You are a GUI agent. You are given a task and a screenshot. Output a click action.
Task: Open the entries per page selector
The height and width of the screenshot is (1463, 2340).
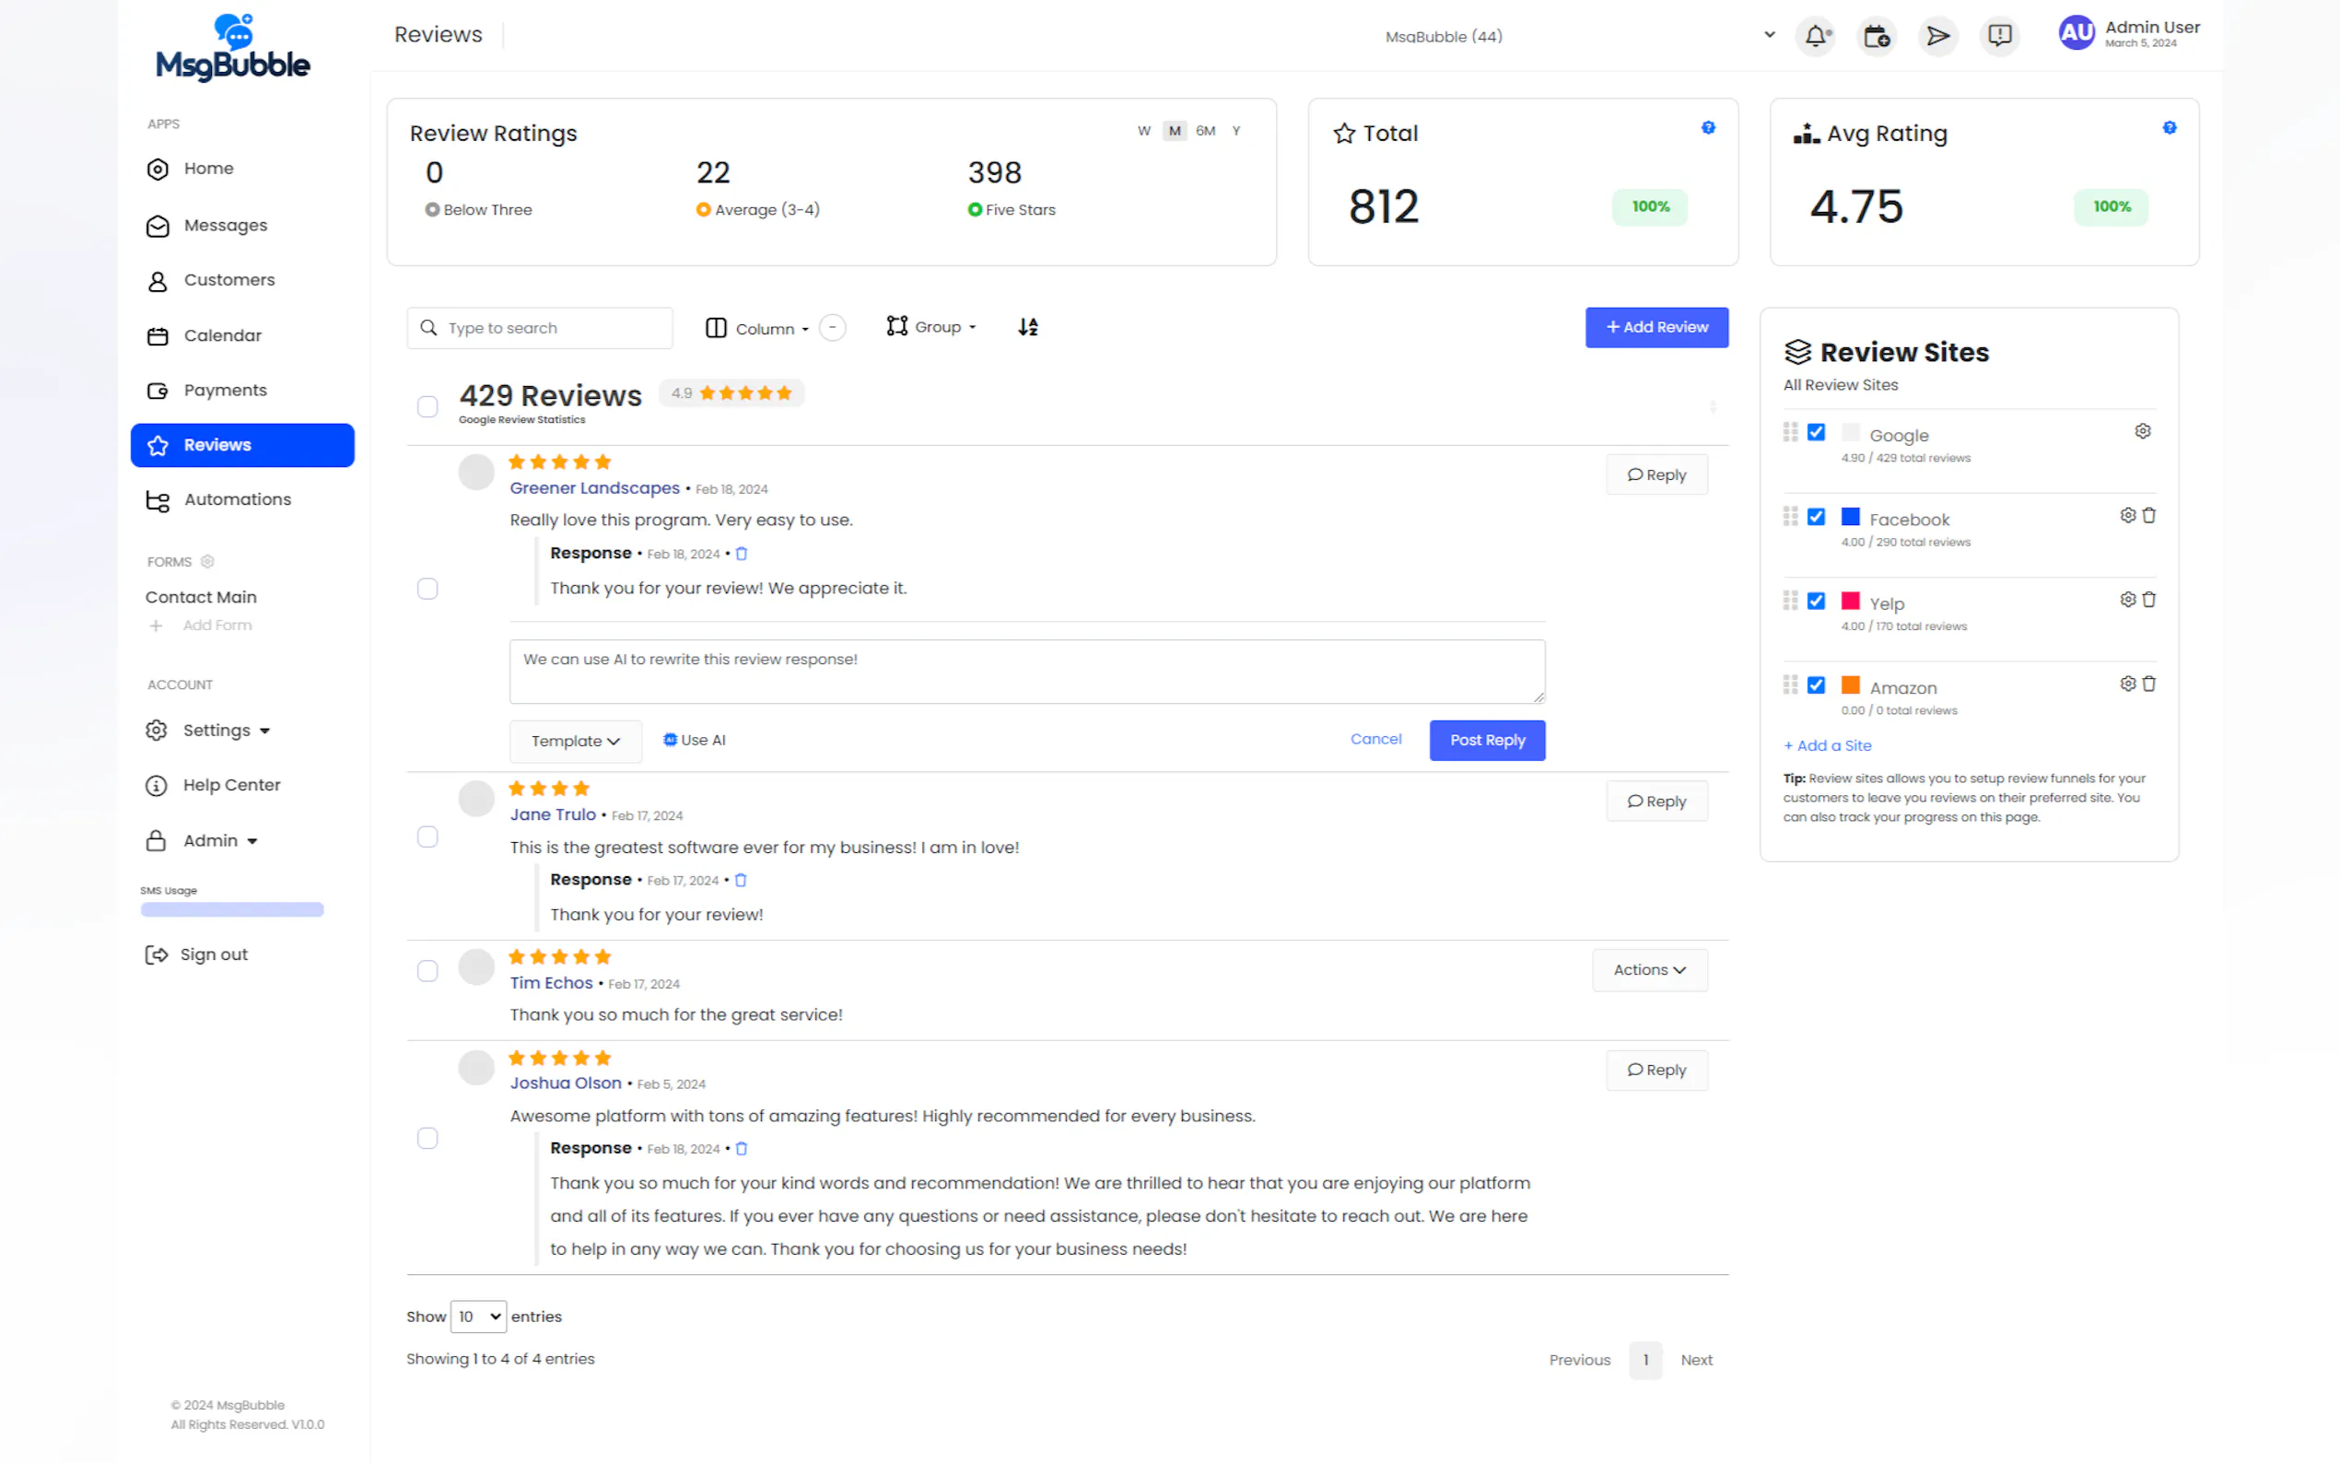tap(478, 1317)
